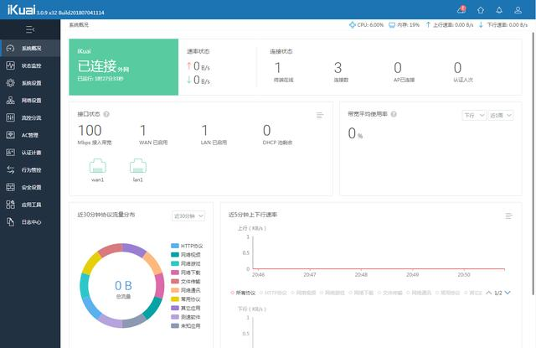Open the user account icon
The image size is (536, 348).
(x=520, y=9)
